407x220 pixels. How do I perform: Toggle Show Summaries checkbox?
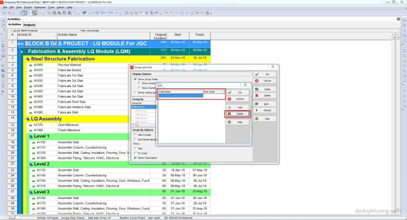(139, 88)
